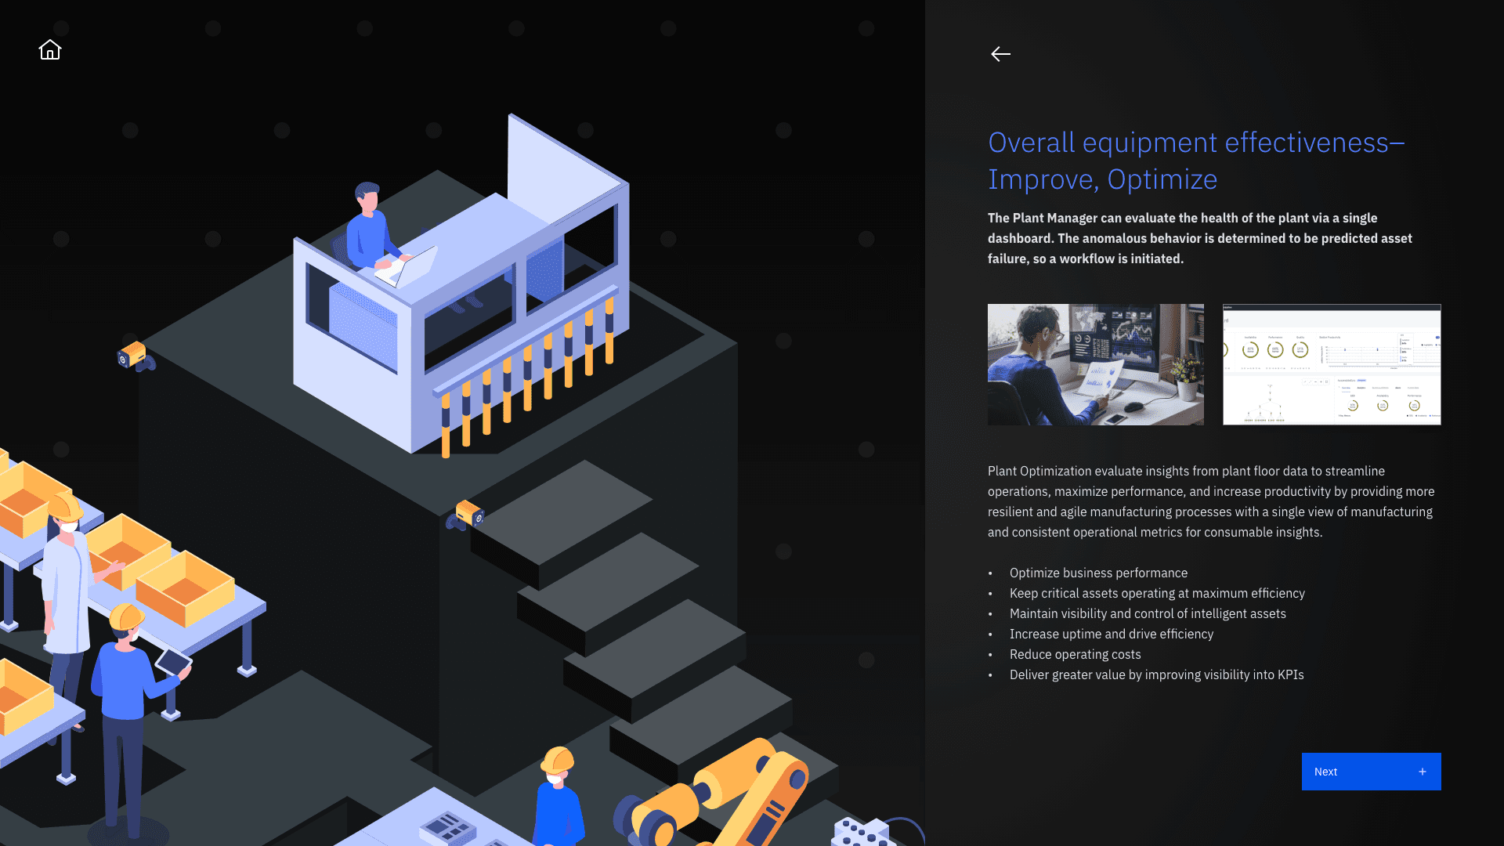Screen dimensions: 1504x846
Task: Click the security camera left of the tower
Action: [134, 356]
